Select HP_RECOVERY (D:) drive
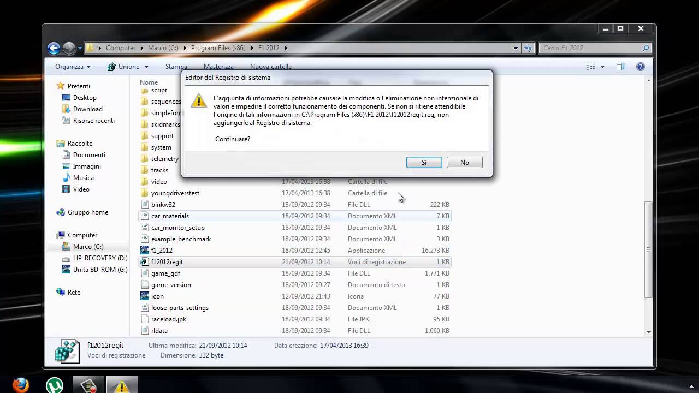Image resolution: width=699 pixels, height=393 pixels. pos(100,258)
